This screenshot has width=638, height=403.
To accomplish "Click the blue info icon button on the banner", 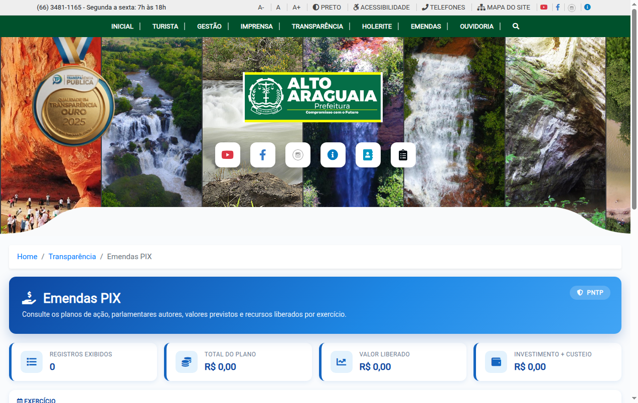I will [333, 155].
